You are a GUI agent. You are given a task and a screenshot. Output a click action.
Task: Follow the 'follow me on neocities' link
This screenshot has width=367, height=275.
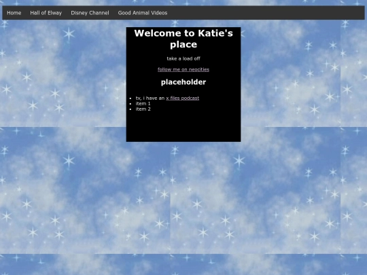coord(183,69)
